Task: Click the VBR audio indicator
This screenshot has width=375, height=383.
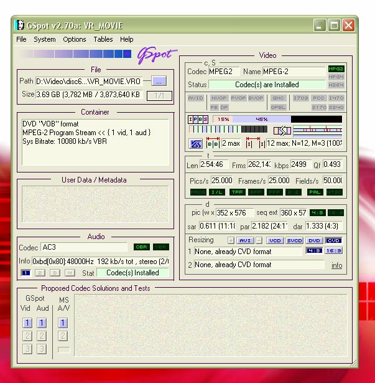Action: (x=161, y=247)
